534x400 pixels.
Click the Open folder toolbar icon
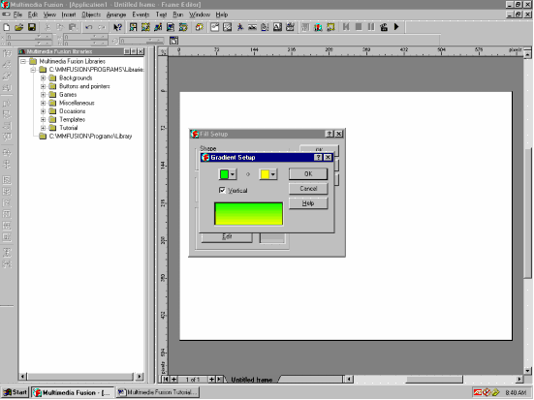point(19,27)
